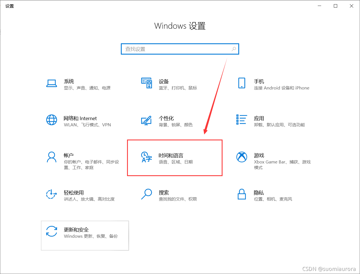Click 讲述人、放大镜、高对比度 description
Image resolution: width=360 pixels, height=274 pixels.
click(x=89, y=199)
